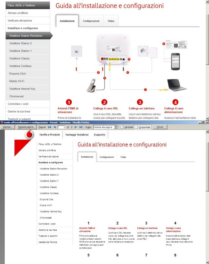The width and height of the screenshot is (209, 264).
Task: Click laptop image in diagram
Action: (176, 85)
